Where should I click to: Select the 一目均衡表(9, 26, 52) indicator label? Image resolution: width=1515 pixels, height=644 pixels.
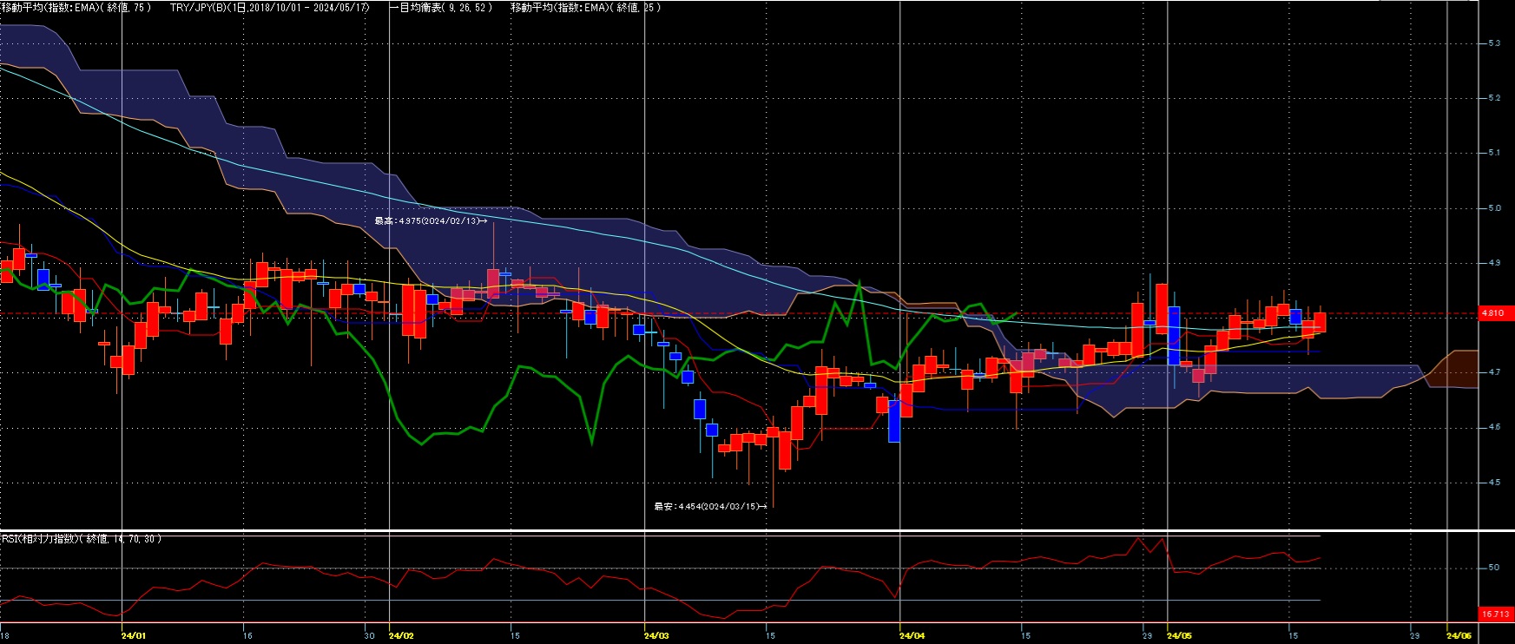pyautogui.click(x=441, y=7)
